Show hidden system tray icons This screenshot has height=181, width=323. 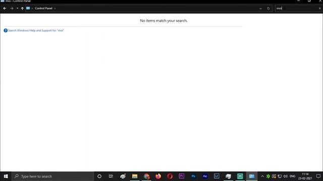(x=262, y=176)
